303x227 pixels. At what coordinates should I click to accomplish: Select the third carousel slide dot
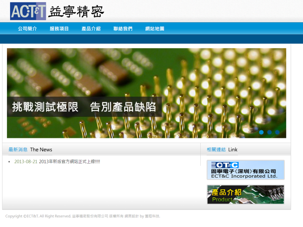(x=277, y=132)
